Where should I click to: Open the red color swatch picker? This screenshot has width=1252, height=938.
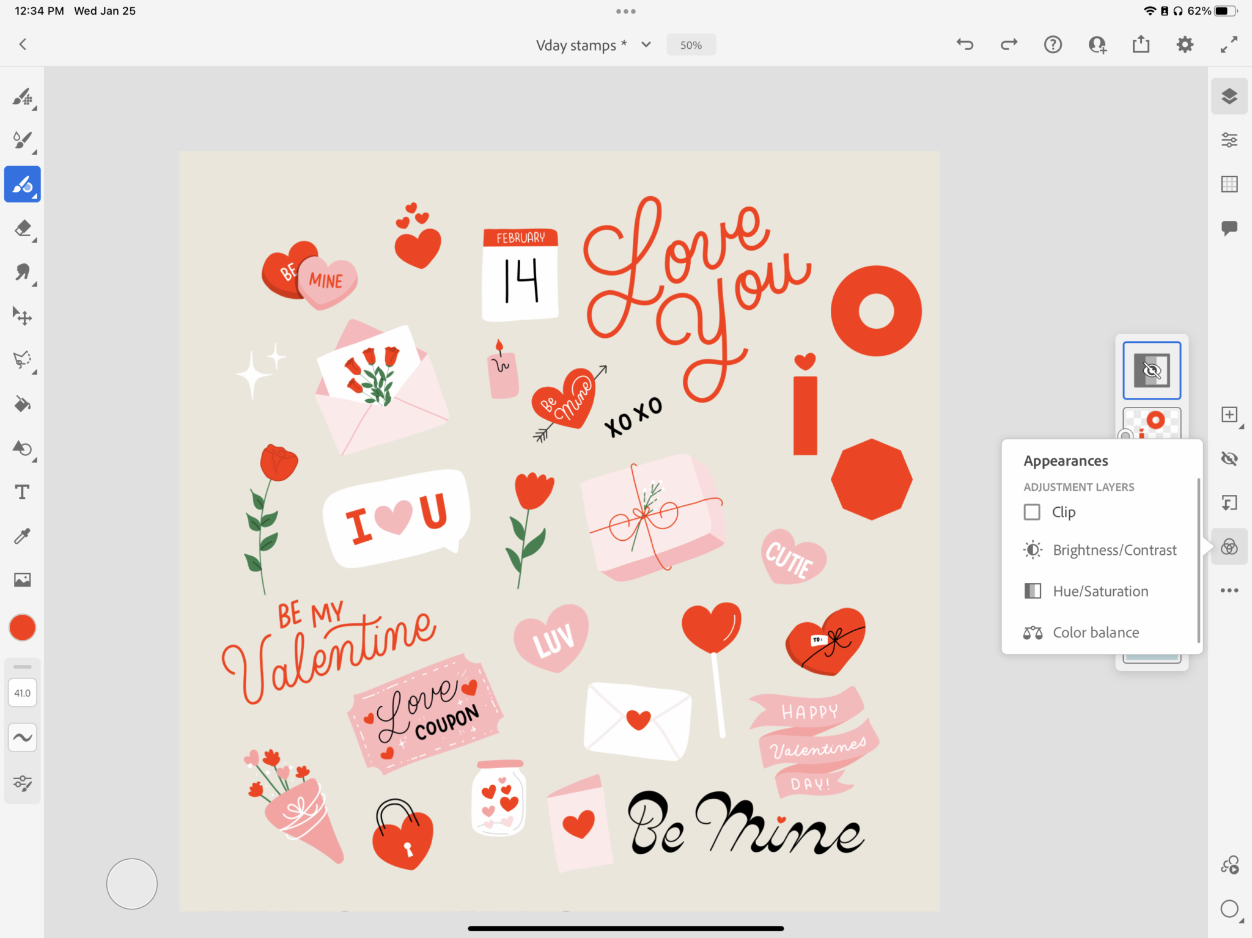coord(22,627)
